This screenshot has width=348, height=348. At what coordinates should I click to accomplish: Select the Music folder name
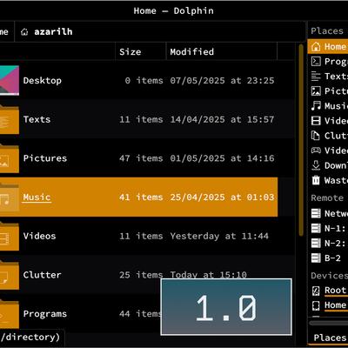click(37, 197)
